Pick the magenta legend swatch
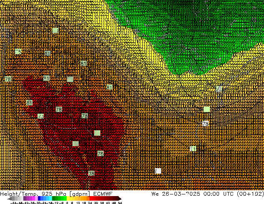Image resolution: width=264 pixels, height=204 pixels. point(33,199)
